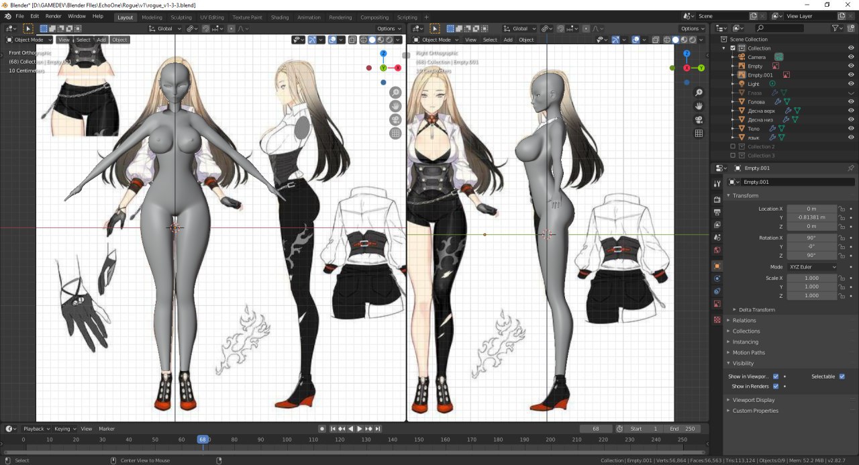Open the Render menu
Viewport: 859px width, 465px height.
tap(53, 16)
